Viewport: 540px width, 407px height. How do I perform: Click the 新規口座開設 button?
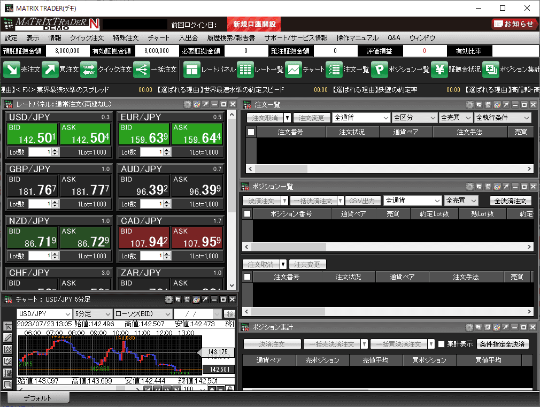(254, 24)
